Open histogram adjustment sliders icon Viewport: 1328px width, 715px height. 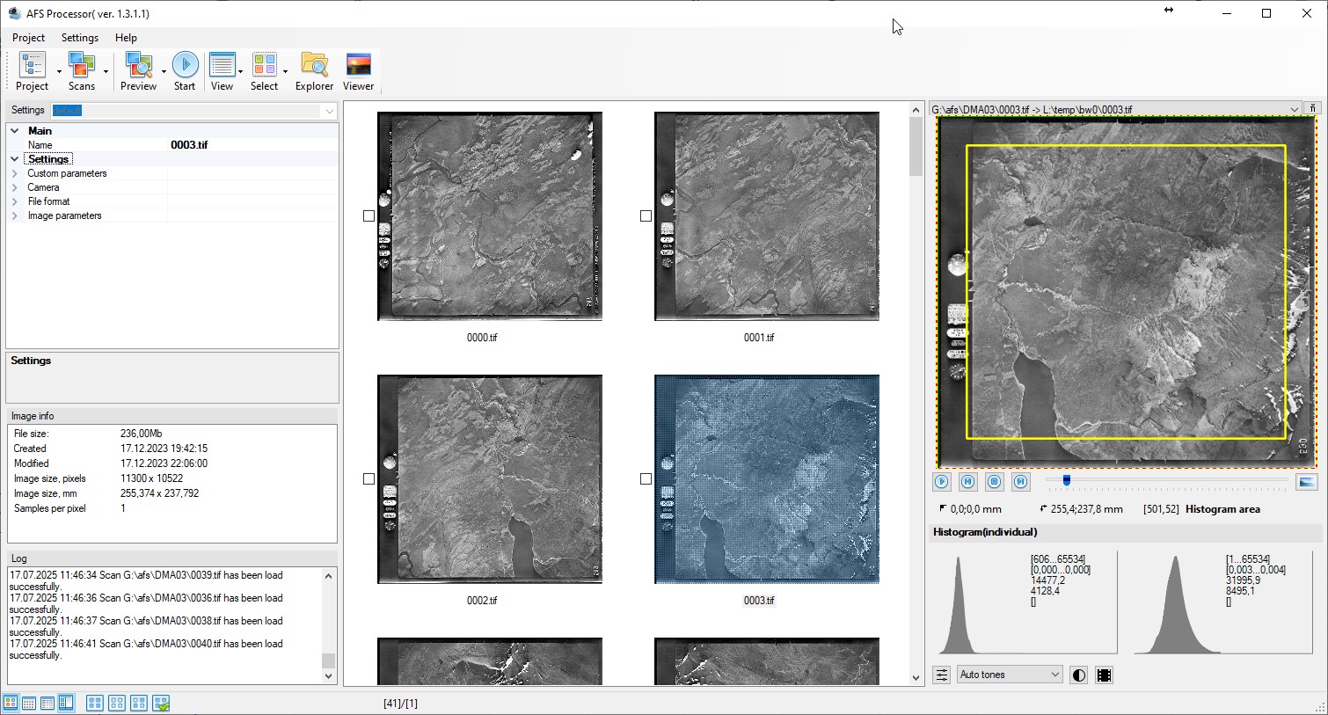coord(942,675)
